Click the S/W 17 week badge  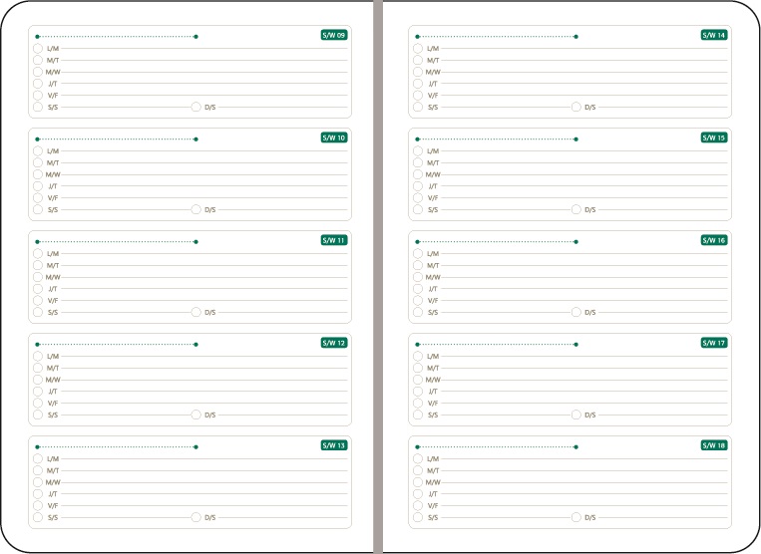coord(714,343)
